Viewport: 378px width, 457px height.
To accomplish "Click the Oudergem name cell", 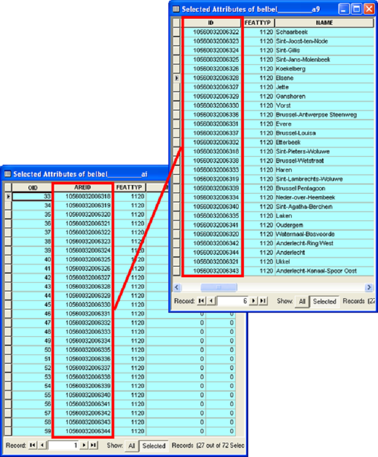I will (324, 225).
